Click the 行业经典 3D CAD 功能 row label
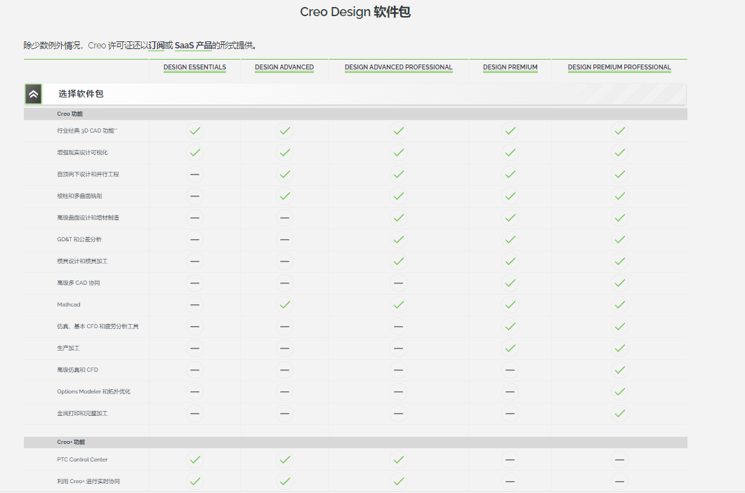The image size is (745, 493). point(87,131)
